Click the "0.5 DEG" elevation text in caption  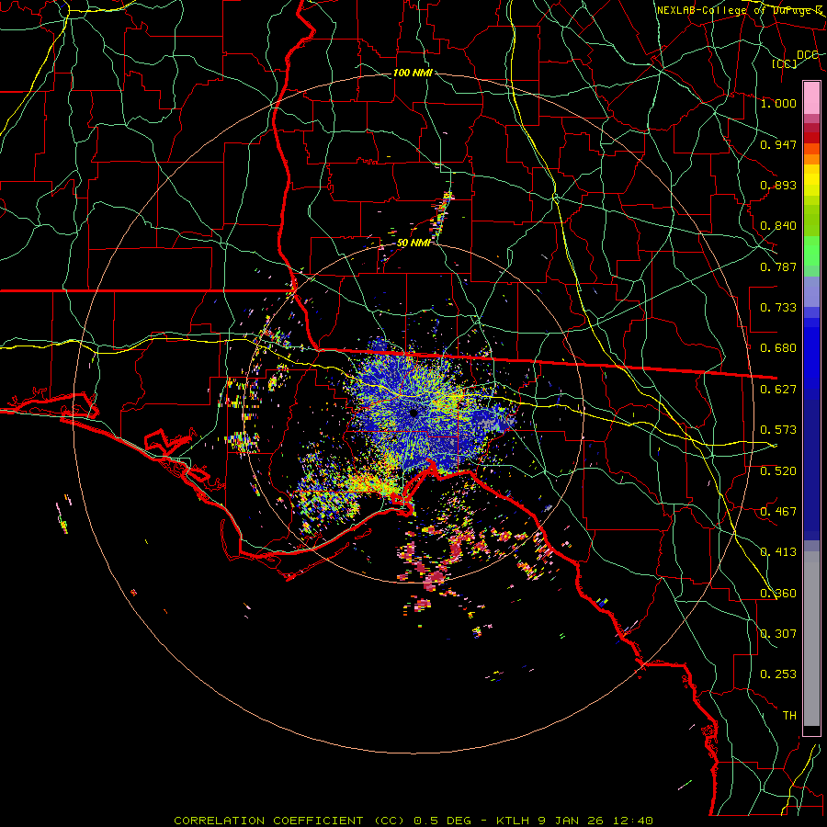pos(445,821)
